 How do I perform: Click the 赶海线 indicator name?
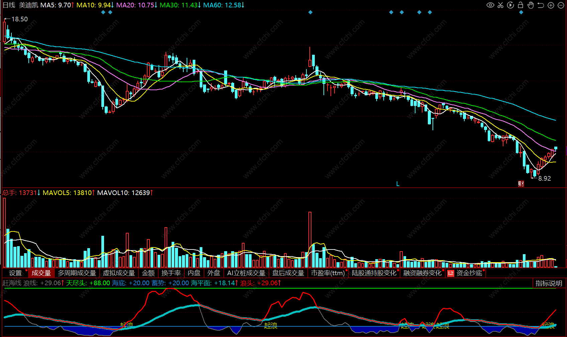(12, 283)
